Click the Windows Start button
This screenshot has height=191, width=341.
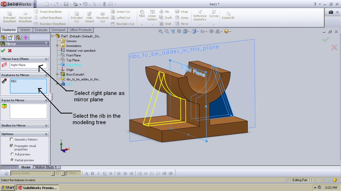[7, 187]
